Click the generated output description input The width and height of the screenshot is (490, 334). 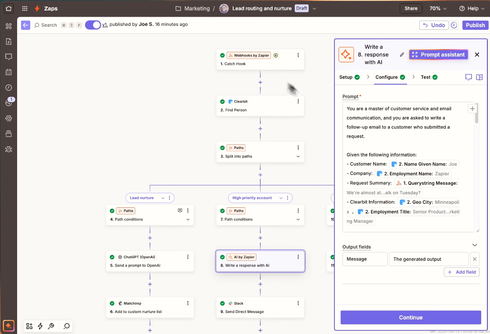click(429, 259)
